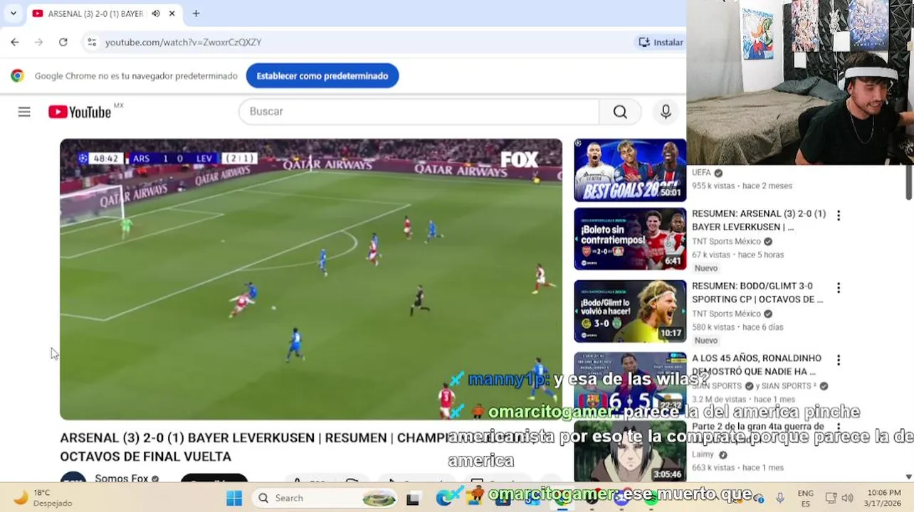
Task: Open the Best Goals UEFA video thumbnail
Action: (x=630, y=170)
